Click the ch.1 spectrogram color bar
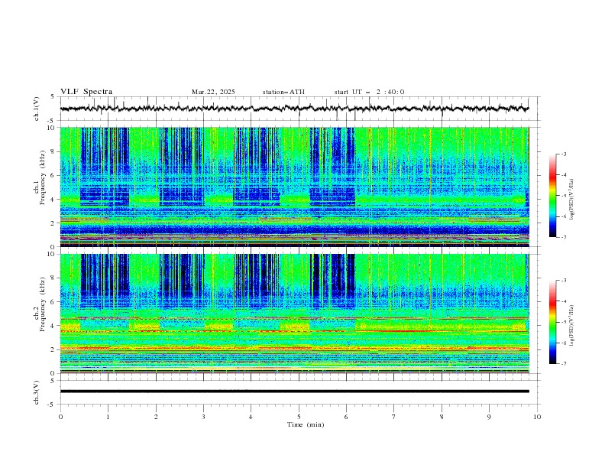 (552, 196)
